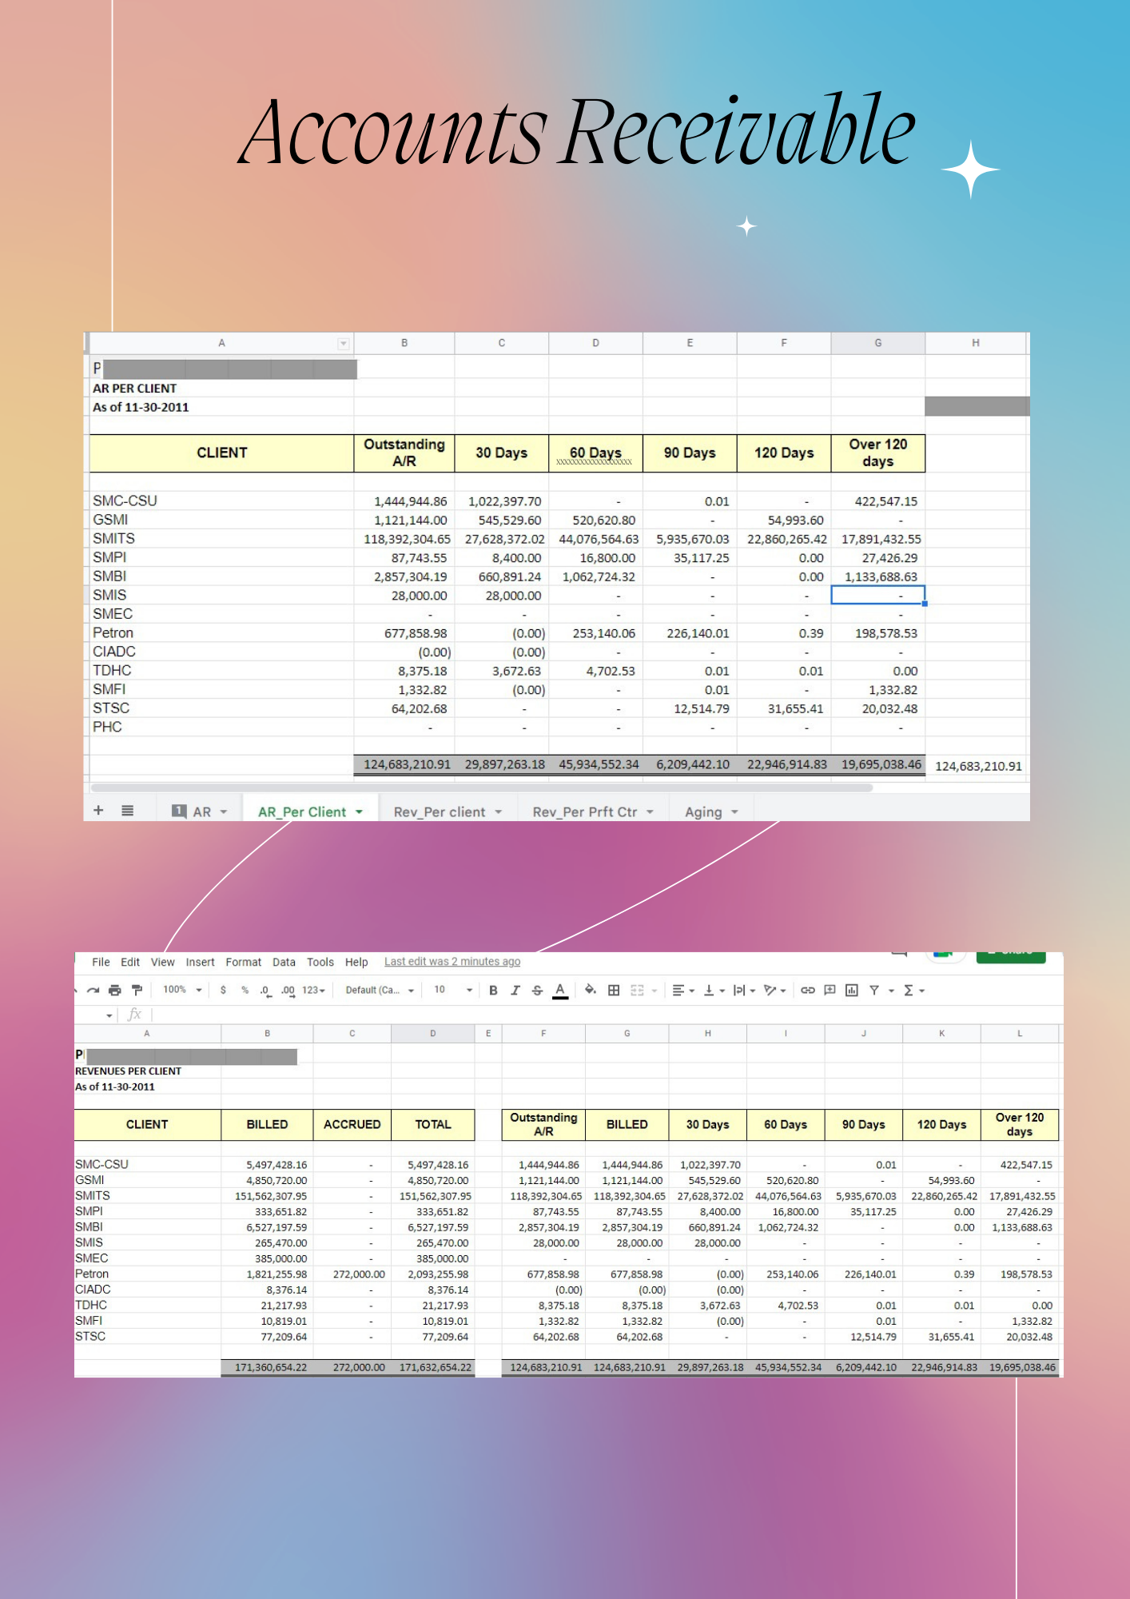Viewport: 1130px width, 1599px height.
Task: Open the cell borders tool
Action: [x=614, y=991]
